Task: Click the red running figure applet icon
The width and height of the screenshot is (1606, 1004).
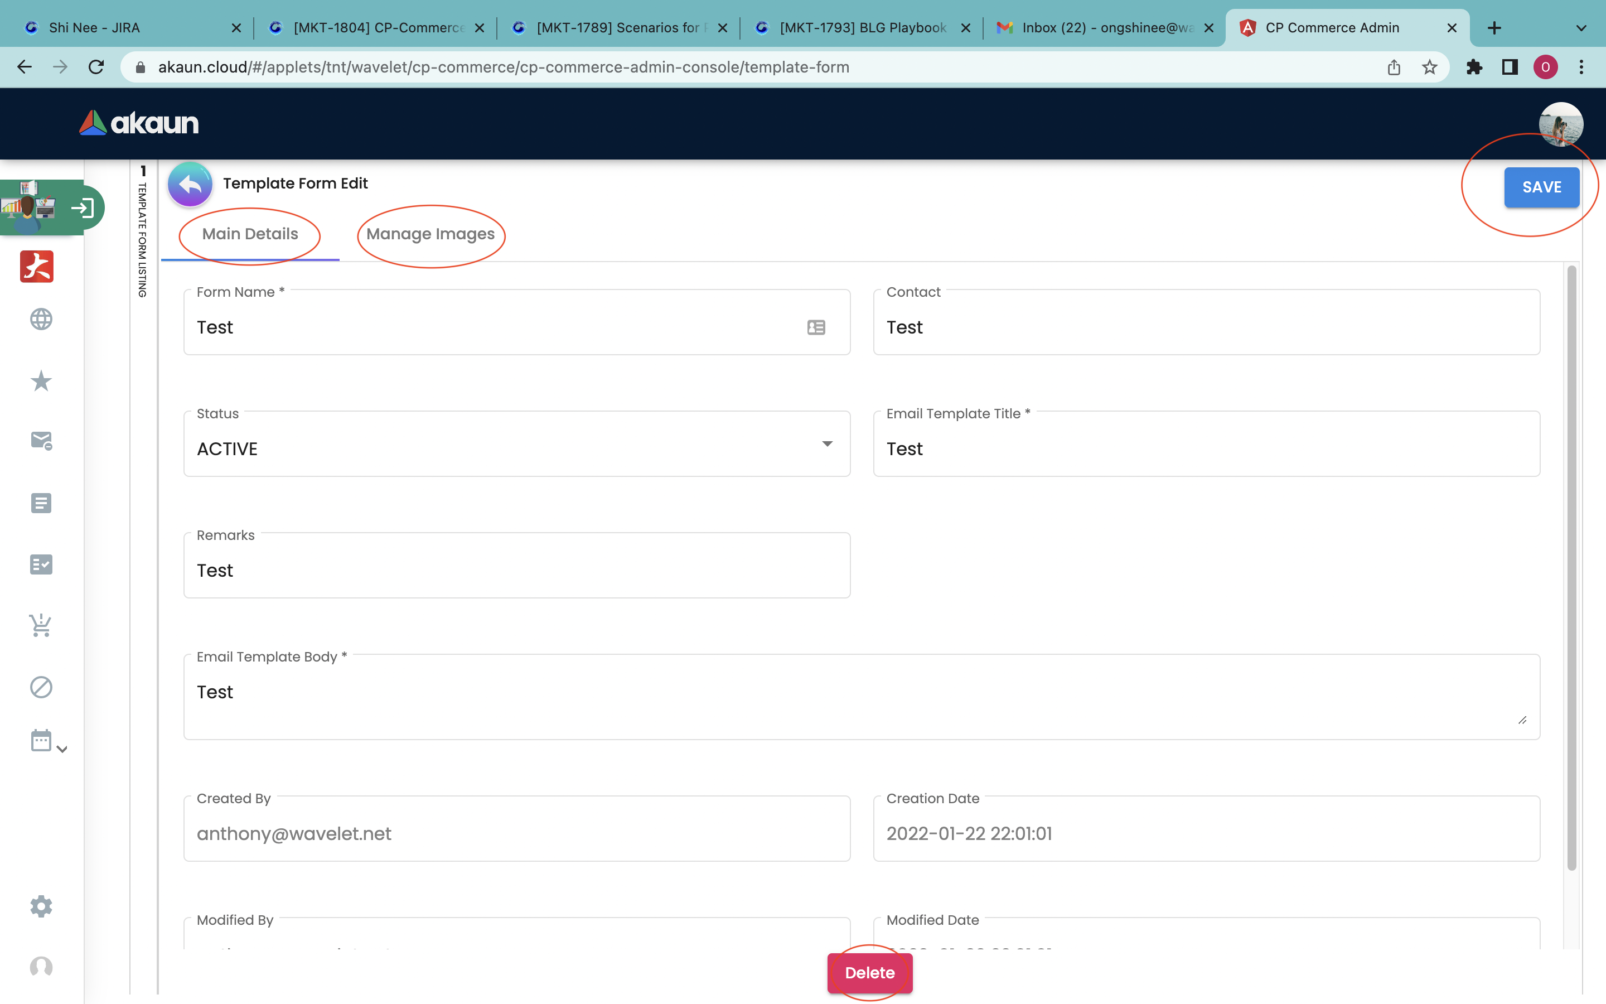Action: tap(36, 266)
